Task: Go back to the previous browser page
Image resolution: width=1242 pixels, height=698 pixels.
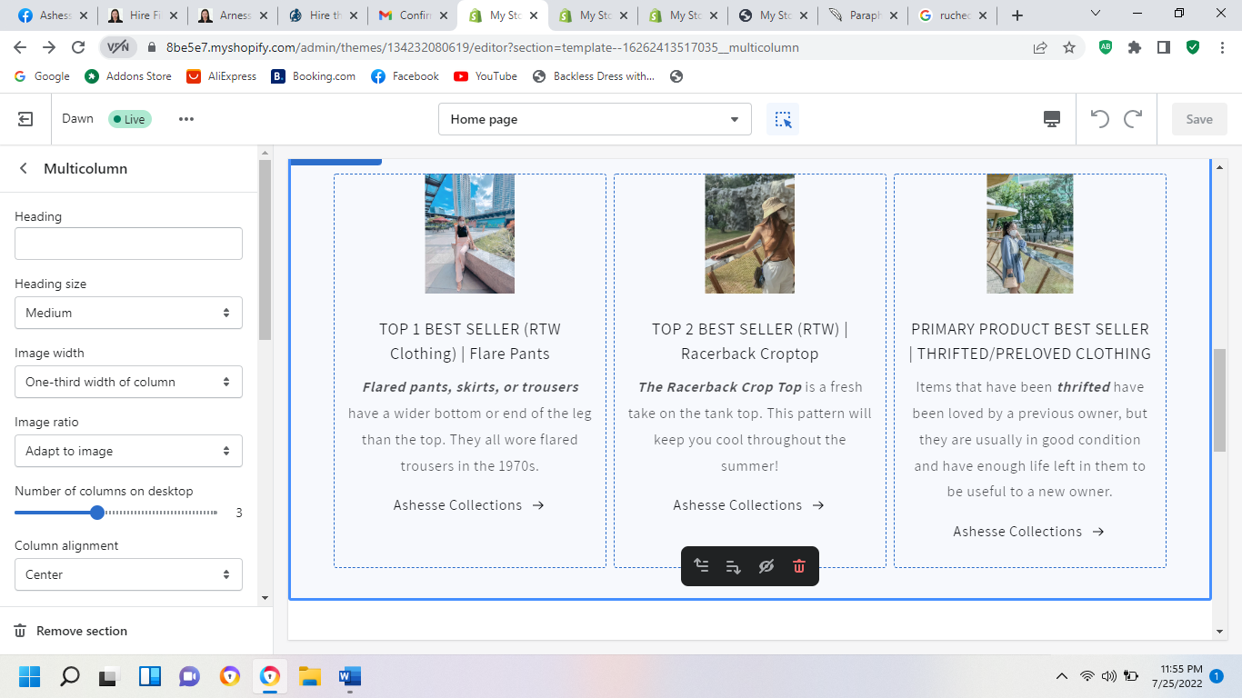Action: (20, 47)
